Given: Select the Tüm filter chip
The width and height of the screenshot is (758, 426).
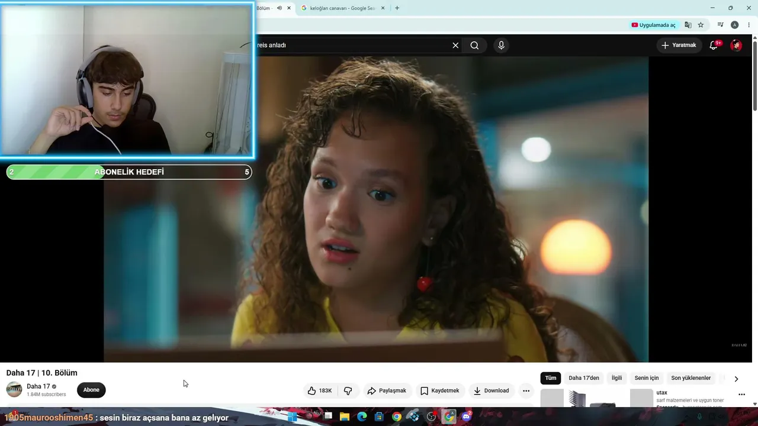Looking at the screenshot, I should 551,378.
